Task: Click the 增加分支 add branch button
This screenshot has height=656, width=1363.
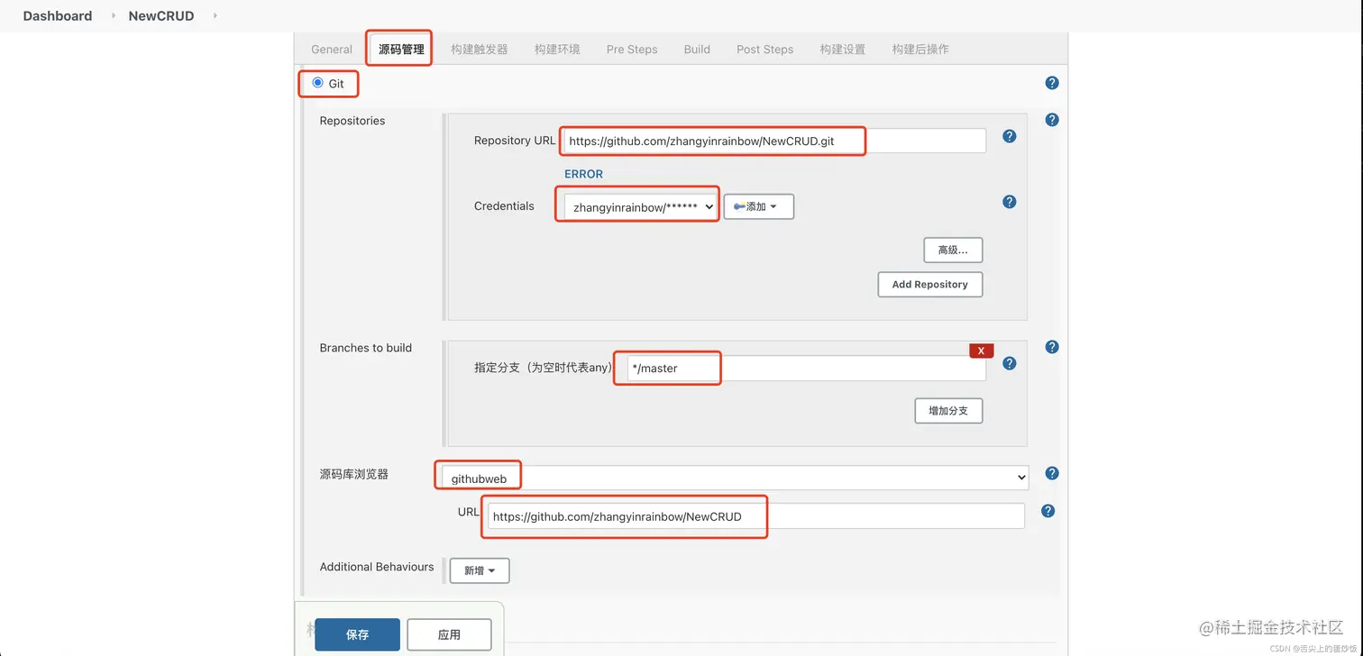Action: click(948, 410)
